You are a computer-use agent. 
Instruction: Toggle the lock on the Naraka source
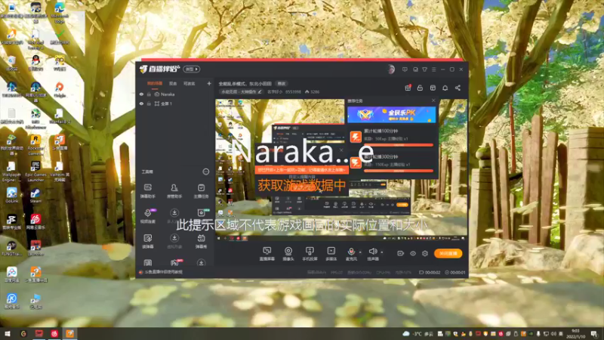149,94
